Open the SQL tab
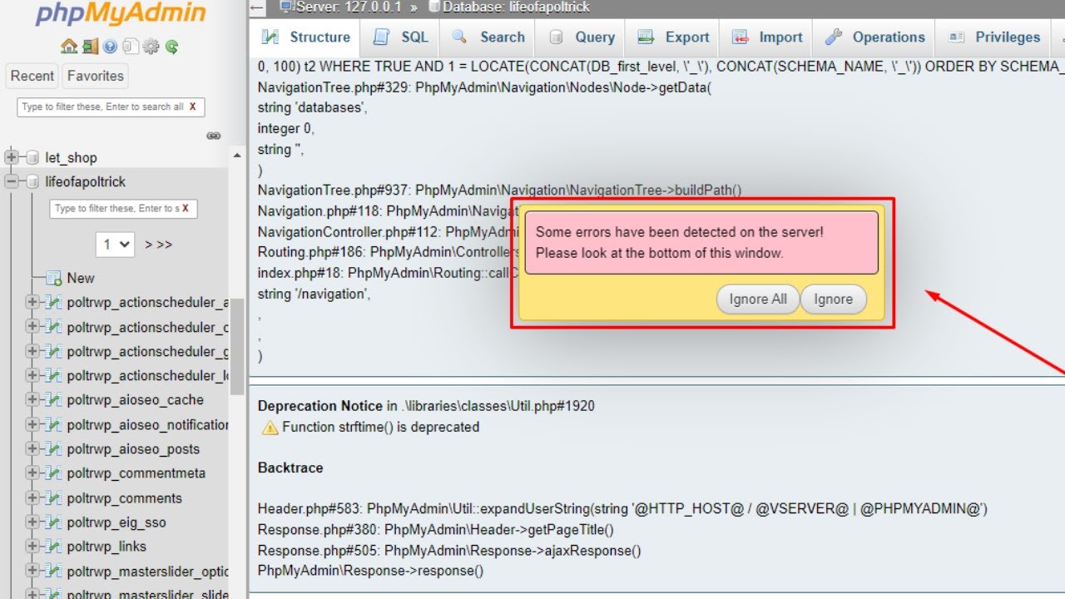This screenshot has width=1065, height=599. click(401, 37)
